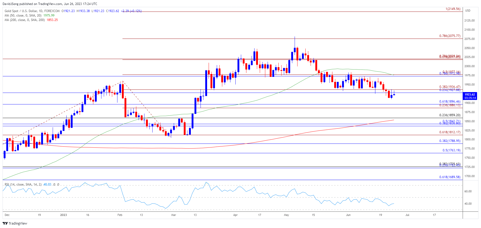Click the Feb label on time axis
Image resolution: width=481 pixels, height=228 pixels.
point(120,215)
